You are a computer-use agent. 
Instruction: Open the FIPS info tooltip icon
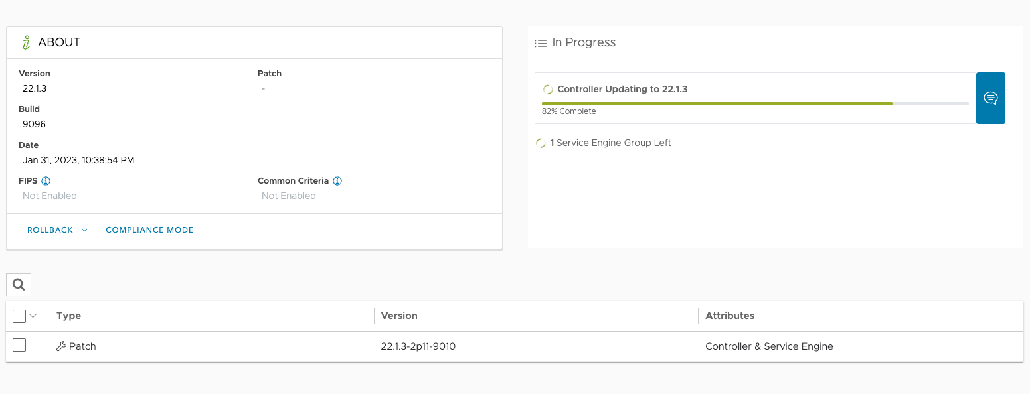coord(44,180)
